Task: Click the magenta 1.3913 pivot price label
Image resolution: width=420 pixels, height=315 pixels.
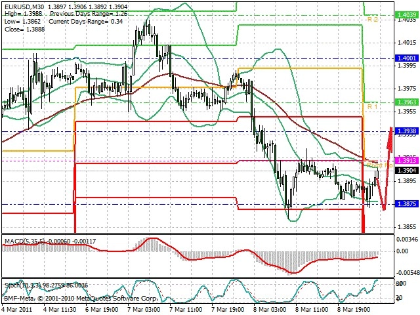Action: tap(407, 160)
